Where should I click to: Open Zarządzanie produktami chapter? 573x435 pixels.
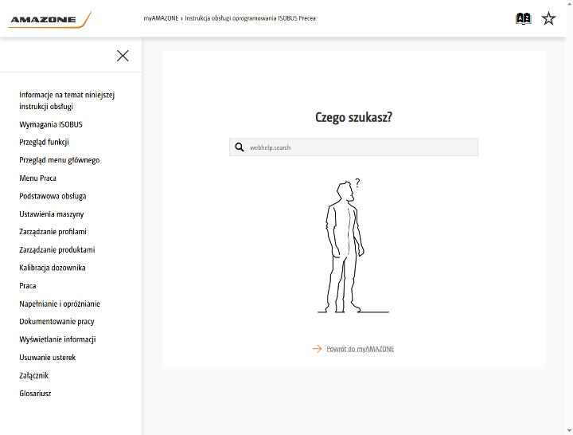[x=57, y=249]
